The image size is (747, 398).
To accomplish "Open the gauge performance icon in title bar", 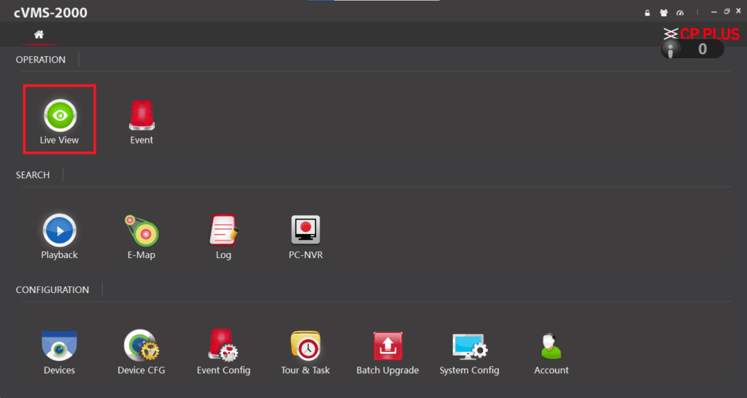I will pos(681,12).
